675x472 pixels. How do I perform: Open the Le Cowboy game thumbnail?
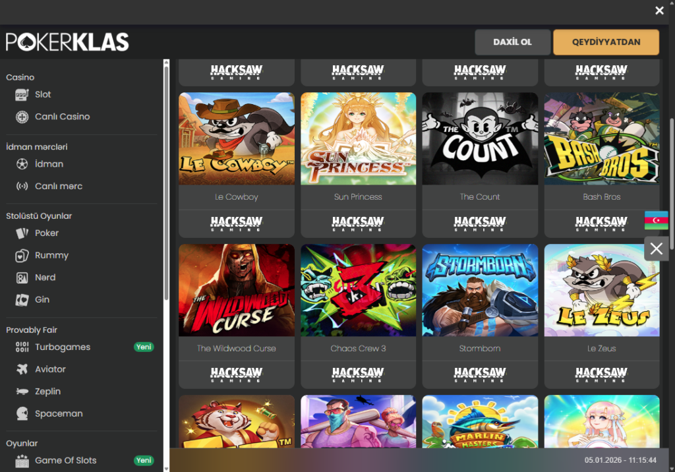pyautogui.click(x=237, y=138)
